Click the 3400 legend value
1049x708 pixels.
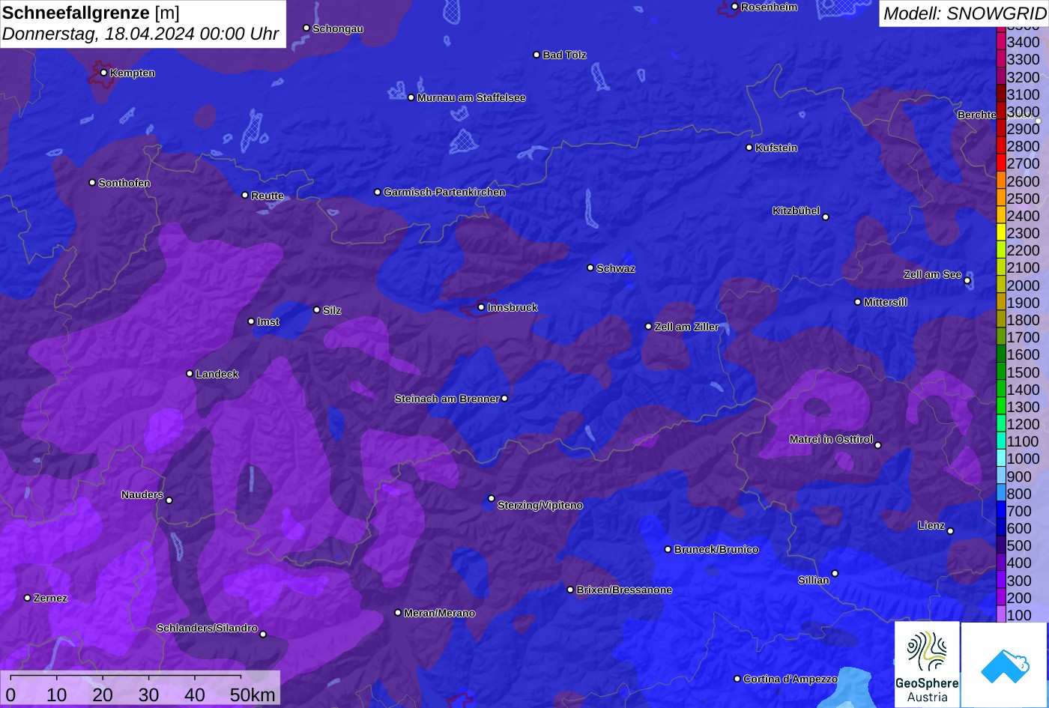tap(1024, 42)
